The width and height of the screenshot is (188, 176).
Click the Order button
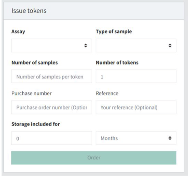click(x=94, y=158)
